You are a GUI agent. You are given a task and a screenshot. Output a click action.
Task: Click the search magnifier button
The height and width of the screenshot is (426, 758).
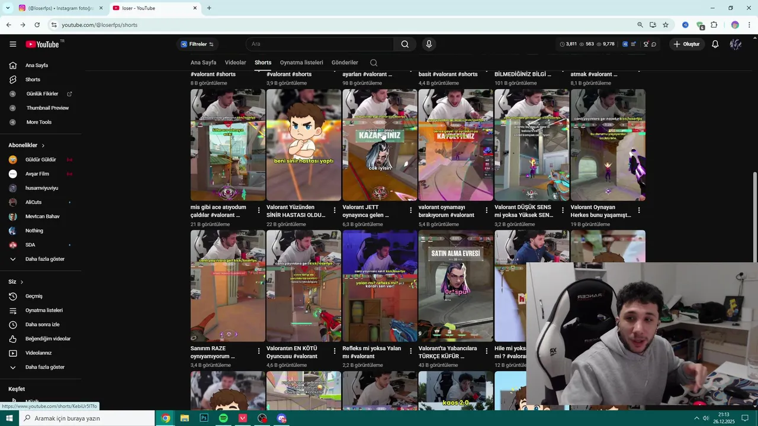coord(404,44)
